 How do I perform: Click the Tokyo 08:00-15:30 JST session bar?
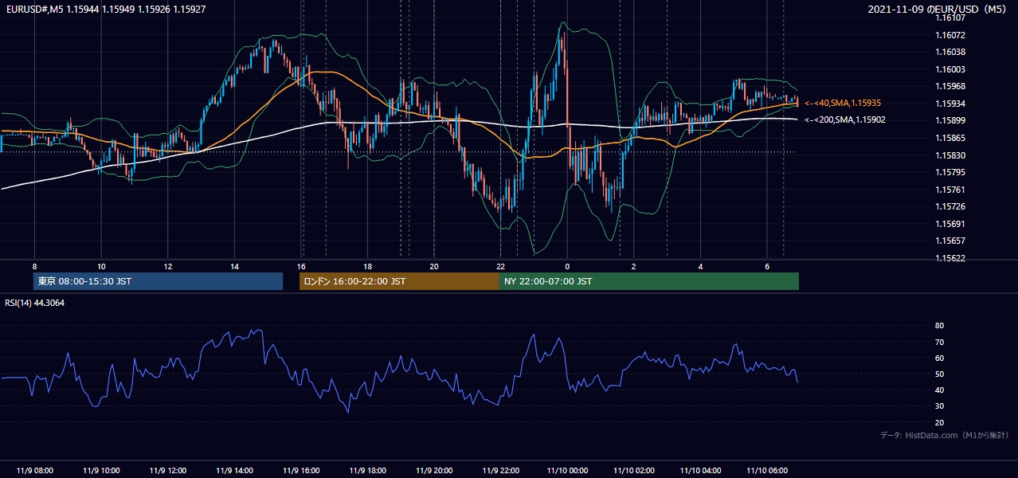tap(158, 281)
